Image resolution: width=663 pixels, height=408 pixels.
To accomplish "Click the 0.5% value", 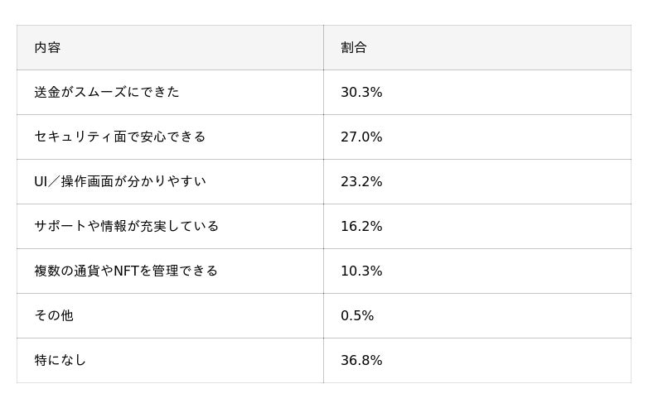I will pos(357,316).
